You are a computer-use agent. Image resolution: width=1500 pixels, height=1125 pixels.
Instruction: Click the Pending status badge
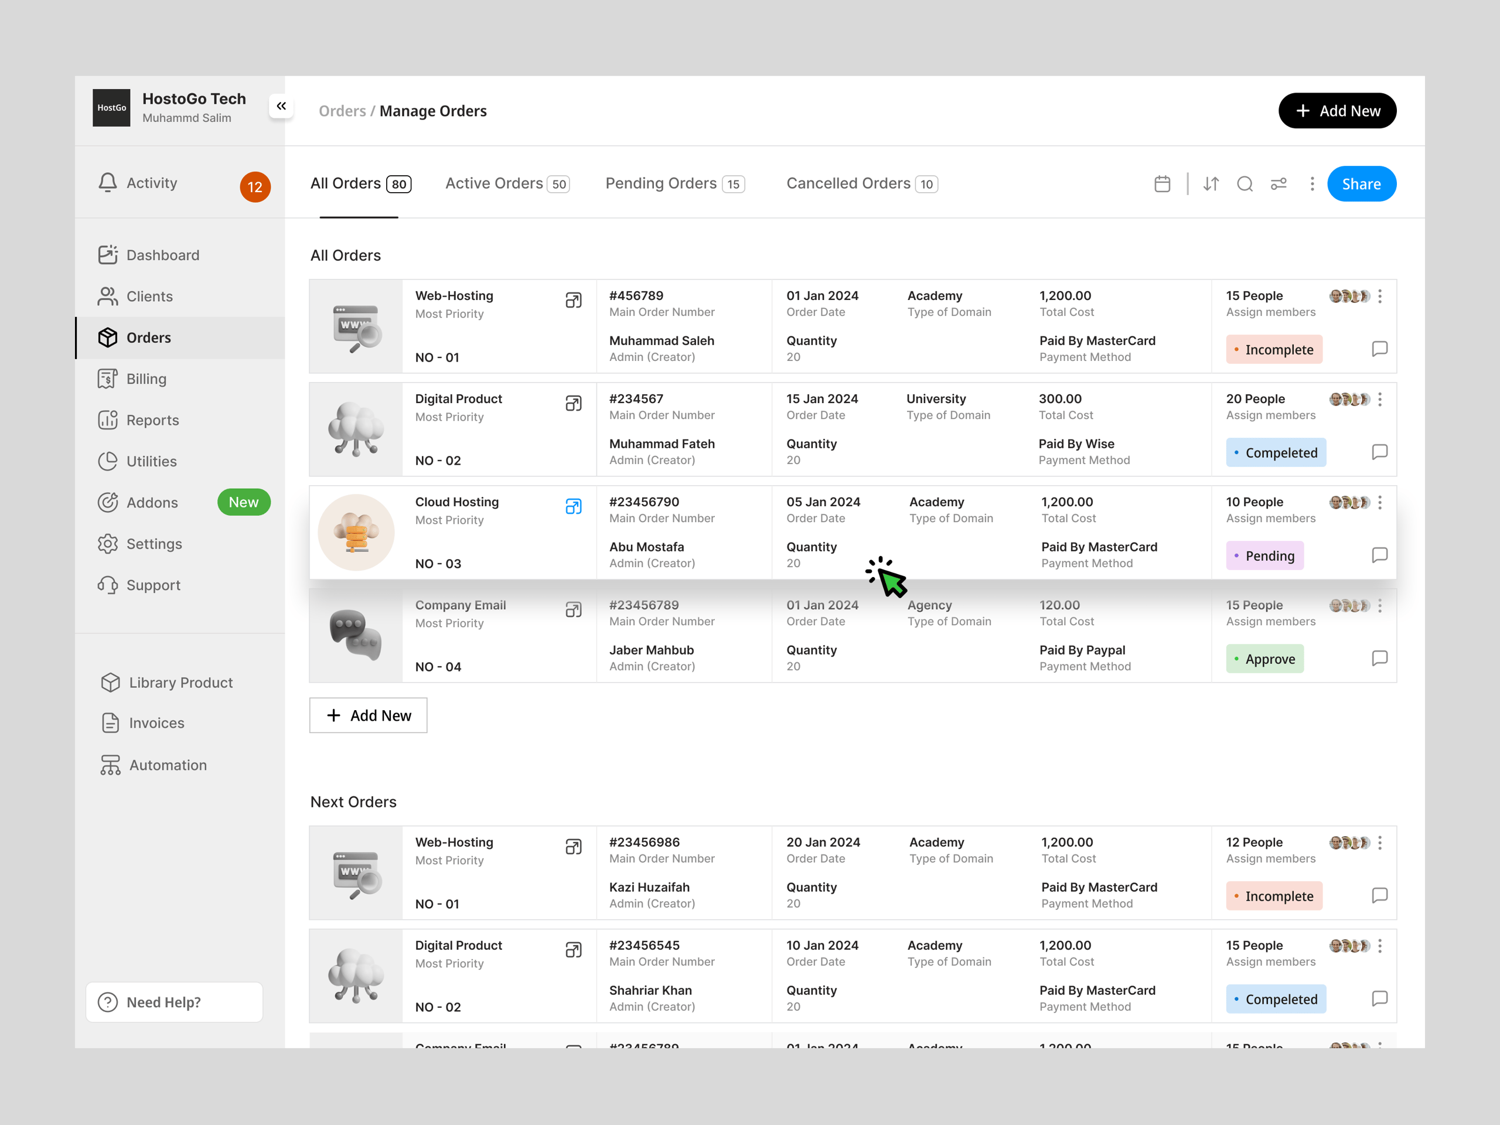click(1264, 555)
